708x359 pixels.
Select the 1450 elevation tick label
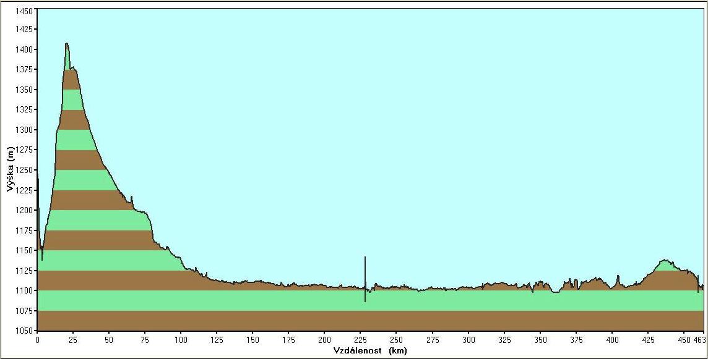pos(24,11)
